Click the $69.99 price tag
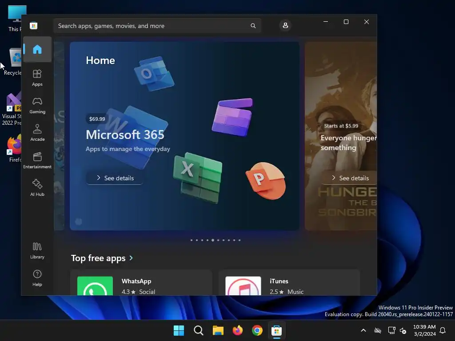The image size is (455, 341). 97,119
